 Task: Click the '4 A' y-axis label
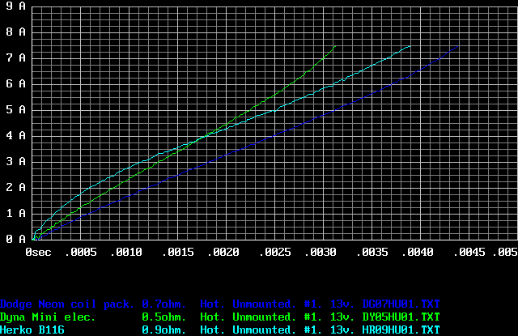tap(15, 135)
